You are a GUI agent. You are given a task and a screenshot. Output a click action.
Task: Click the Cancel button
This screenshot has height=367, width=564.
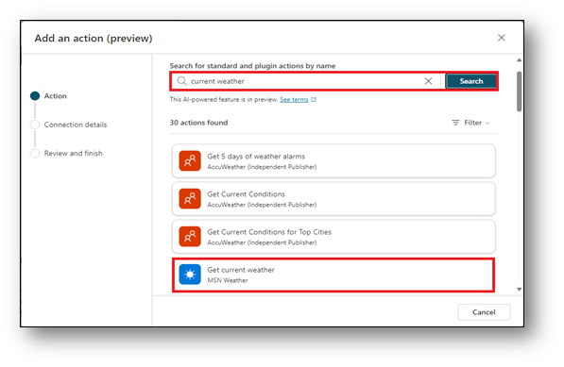click(x=484, y=312)
